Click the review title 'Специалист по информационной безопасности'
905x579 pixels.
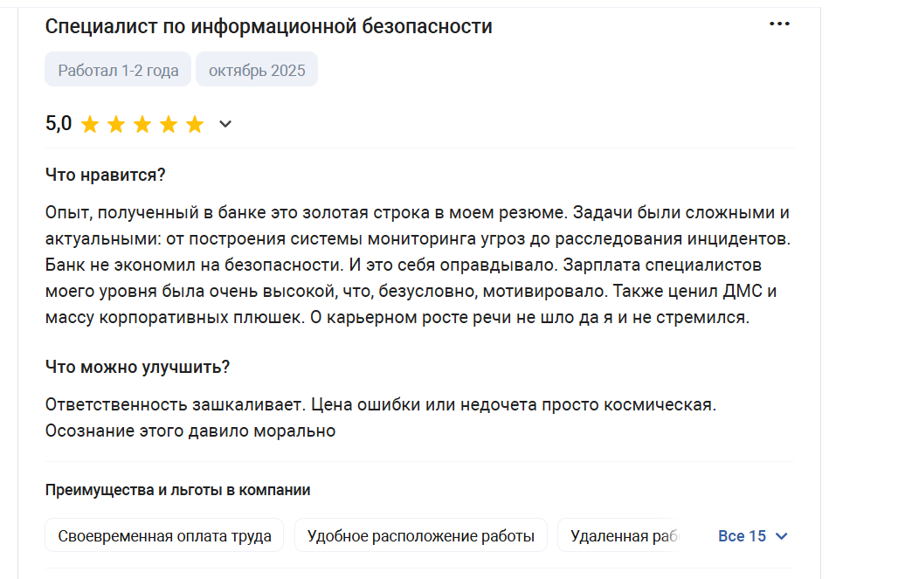pyautogui.click(x=268, y=26)
